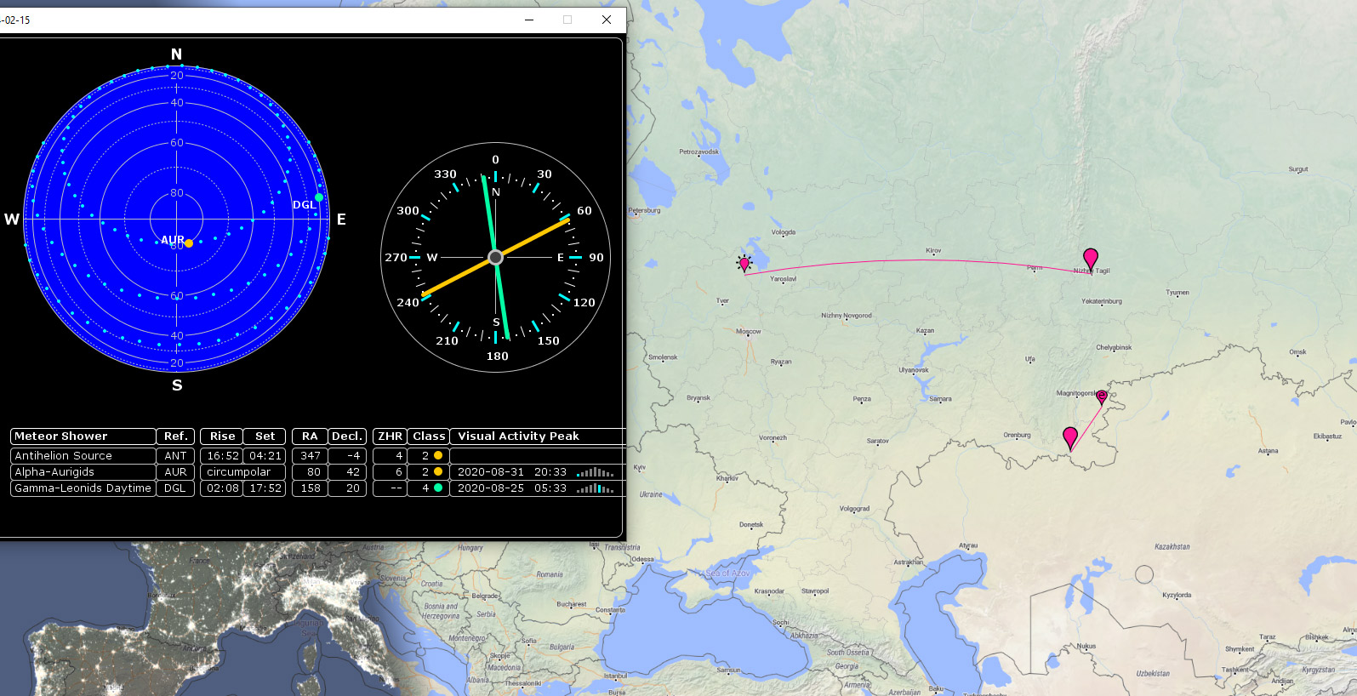The image size is (1357, 696).
Task: Click the declination value '42'
Action: pos(347,472)
